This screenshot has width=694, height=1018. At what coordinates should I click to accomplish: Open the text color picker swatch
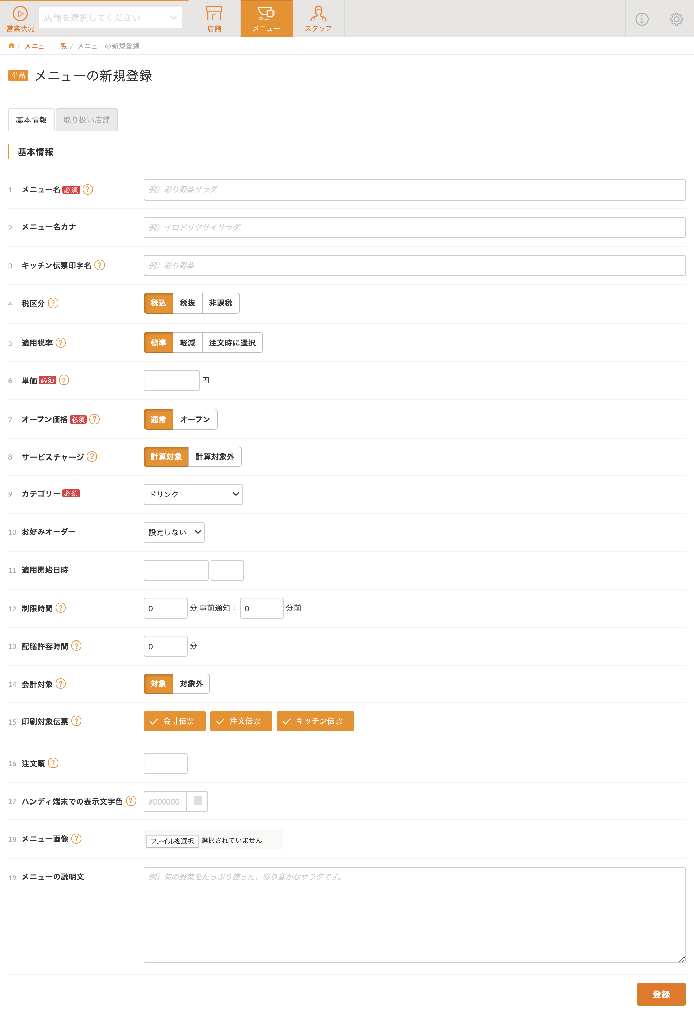pos(198,801)
